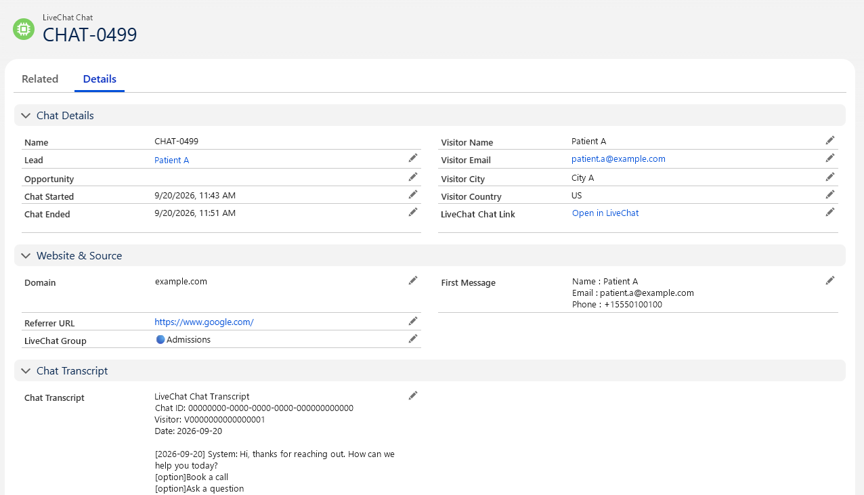Follow the https://www.google.com/ referrer link
Screen dimensions: 864x495
pos(204,322)
